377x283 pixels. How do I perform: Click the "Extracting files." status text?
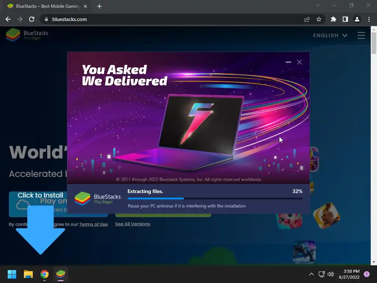145,191
